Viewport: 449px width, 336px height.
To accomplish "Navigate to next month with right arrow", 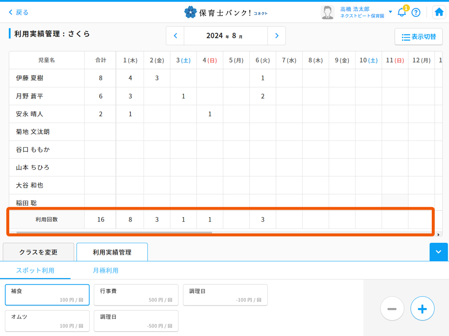I will pyautogui.click(x=276, y=36).
